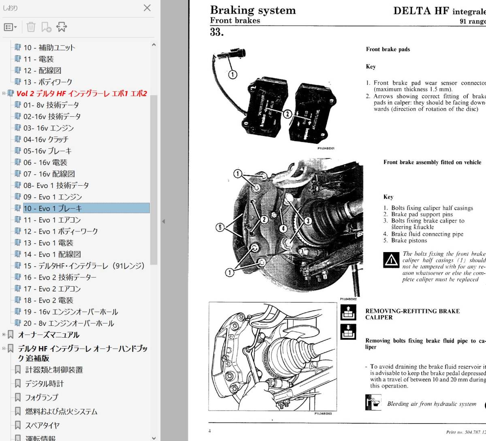Open 16 - Evo 2 技術データー bookmark
The width and height of the screenshot is (486, 441).
click(x=60, y=277)
